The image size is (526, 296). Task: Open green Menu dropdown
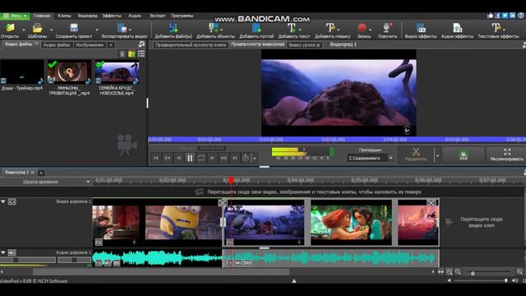click(15, 16)
